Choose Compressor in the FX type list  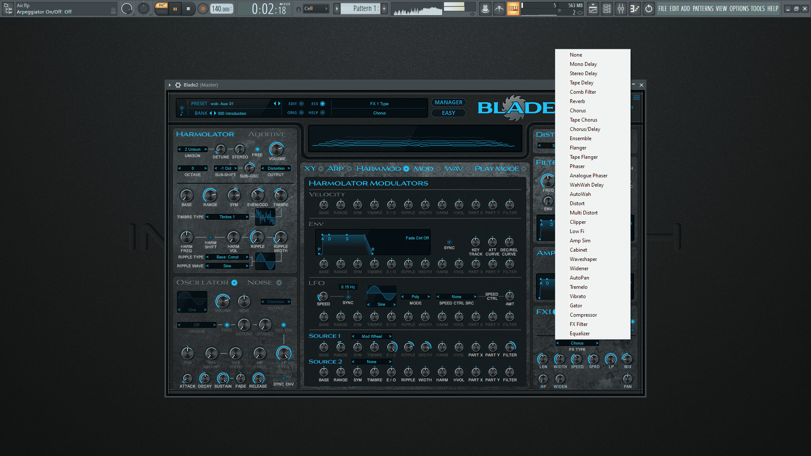(593, 315)
